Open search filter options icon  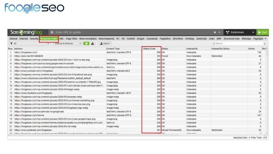pyautogui.click(x=265, y=43)
